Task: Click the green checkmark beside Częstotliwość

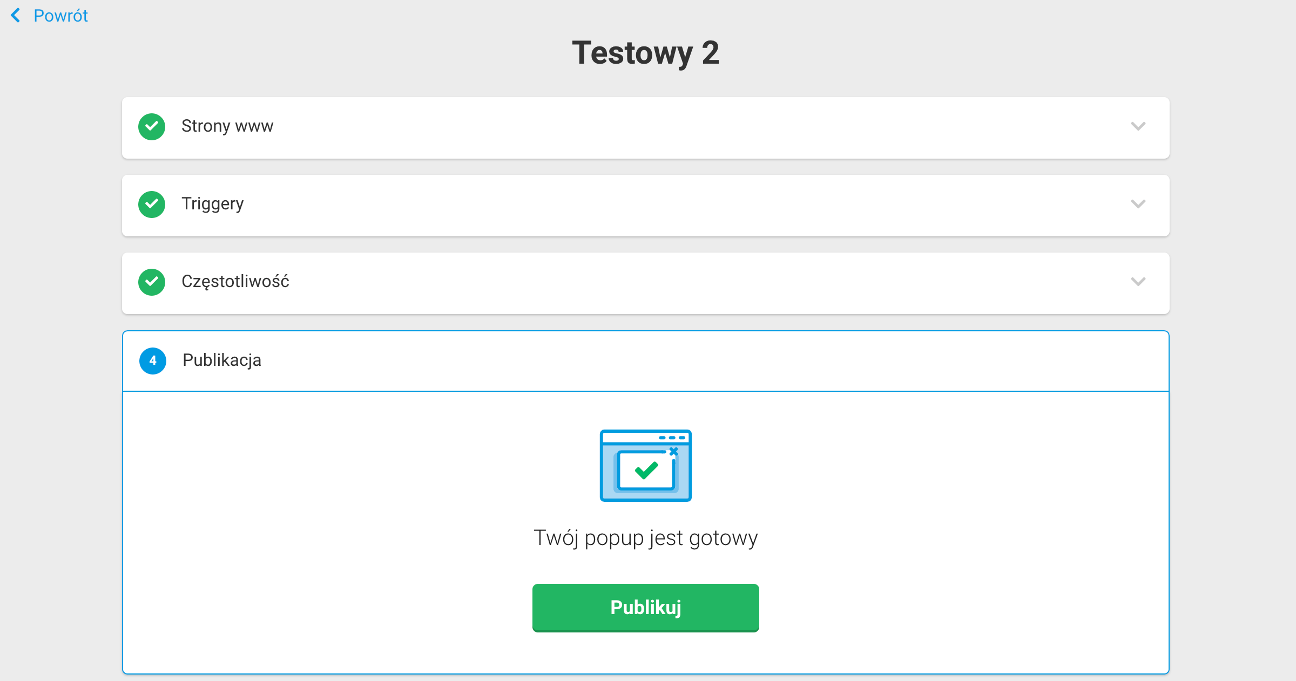Action: [x=152, y=282]
